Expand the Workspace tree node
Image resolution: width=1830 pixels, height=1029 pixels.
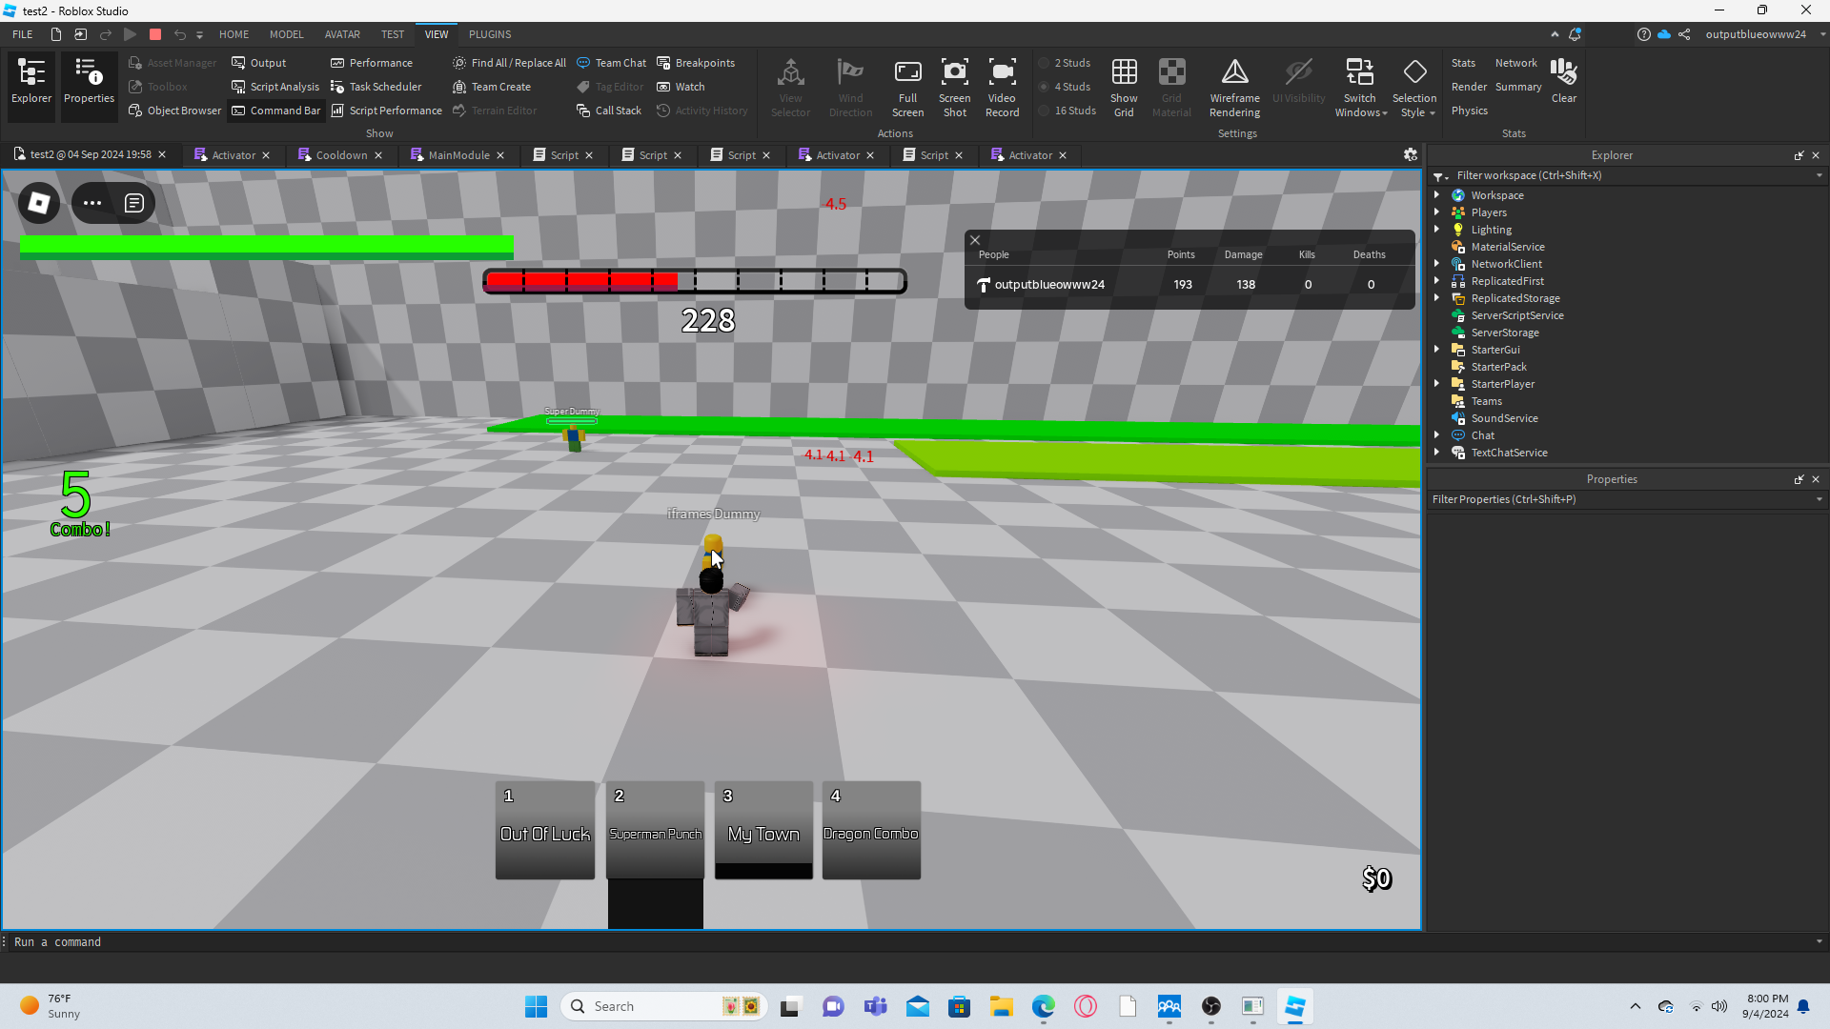1436,194
